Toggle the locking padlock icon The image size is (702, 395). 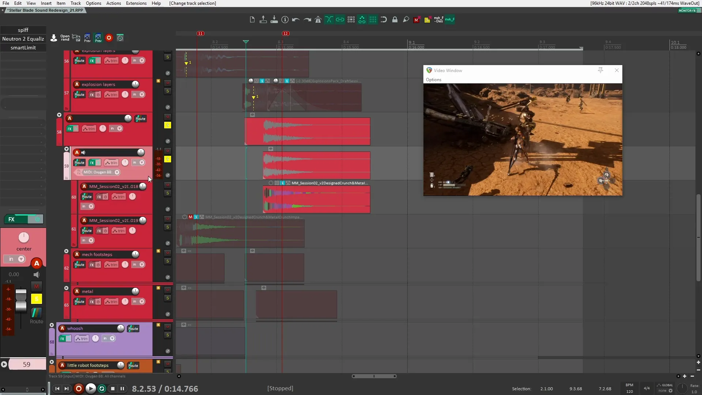[395, 20]
